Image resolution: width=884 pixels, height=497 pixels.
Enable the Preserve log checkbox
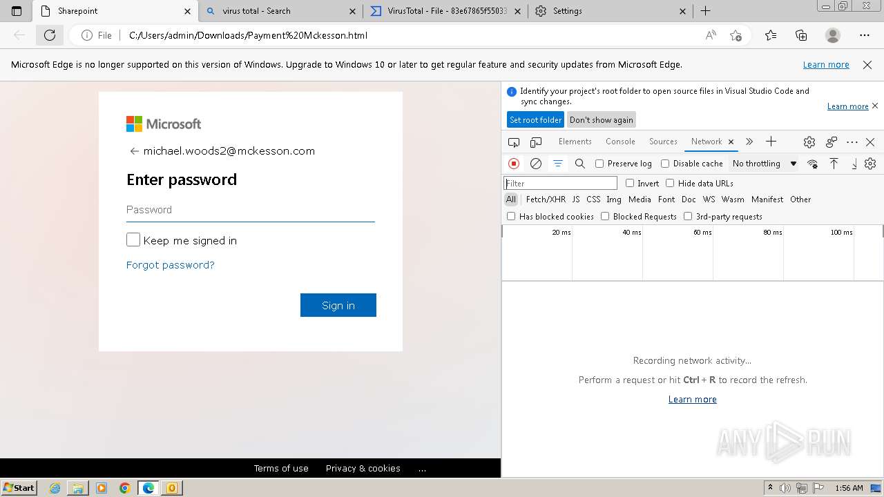click(x=599, y=164)
